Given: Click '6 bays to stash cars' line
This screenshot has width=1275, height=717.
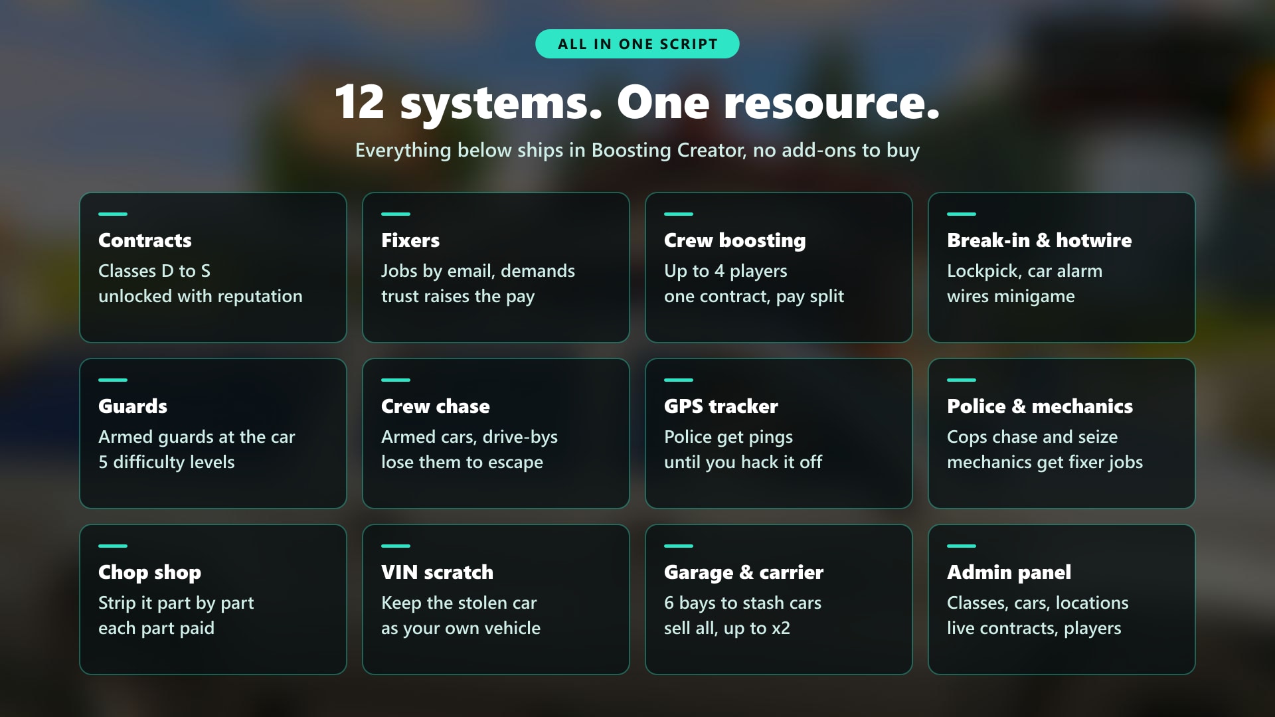Looking at the screenshot, I should (743, 603).
